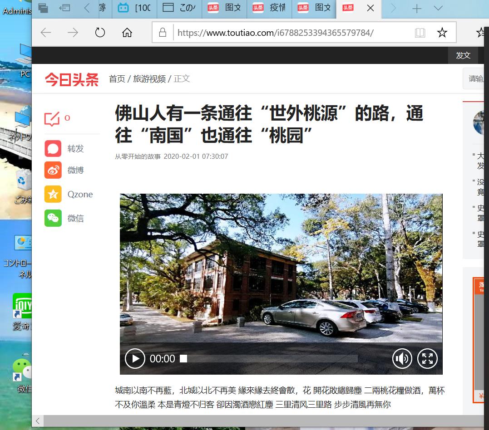Toggle fullscreen mode on the video player
The height and width of the screenshot is (430, 489).
tap(427, 358)
